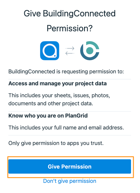The image size is (140, 193).
Task: Click the 'documents and other project data' line
Action: click(x=51, y=104)
